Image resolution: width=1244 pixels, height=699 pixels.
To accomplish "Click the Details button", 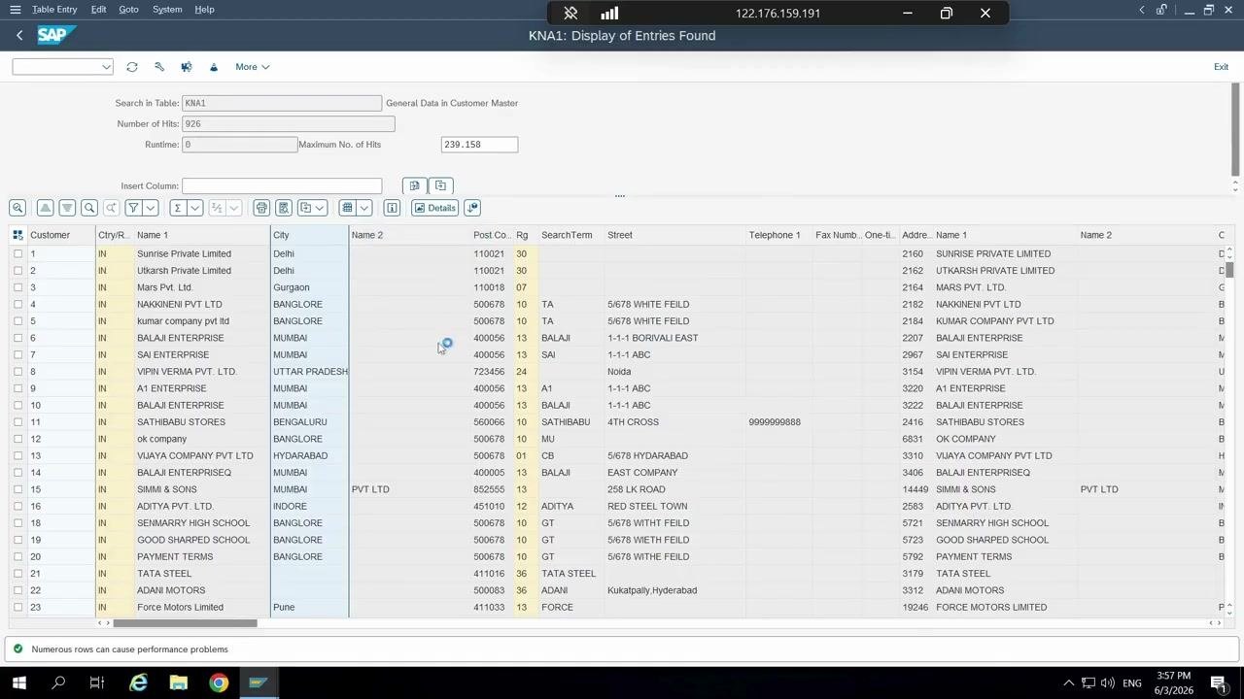I will click(434, 208).
